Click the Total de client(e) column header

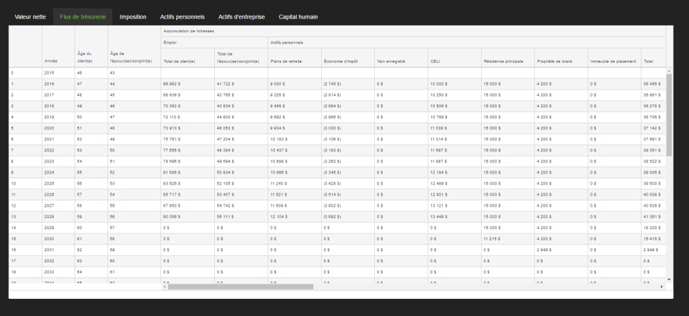187,57
